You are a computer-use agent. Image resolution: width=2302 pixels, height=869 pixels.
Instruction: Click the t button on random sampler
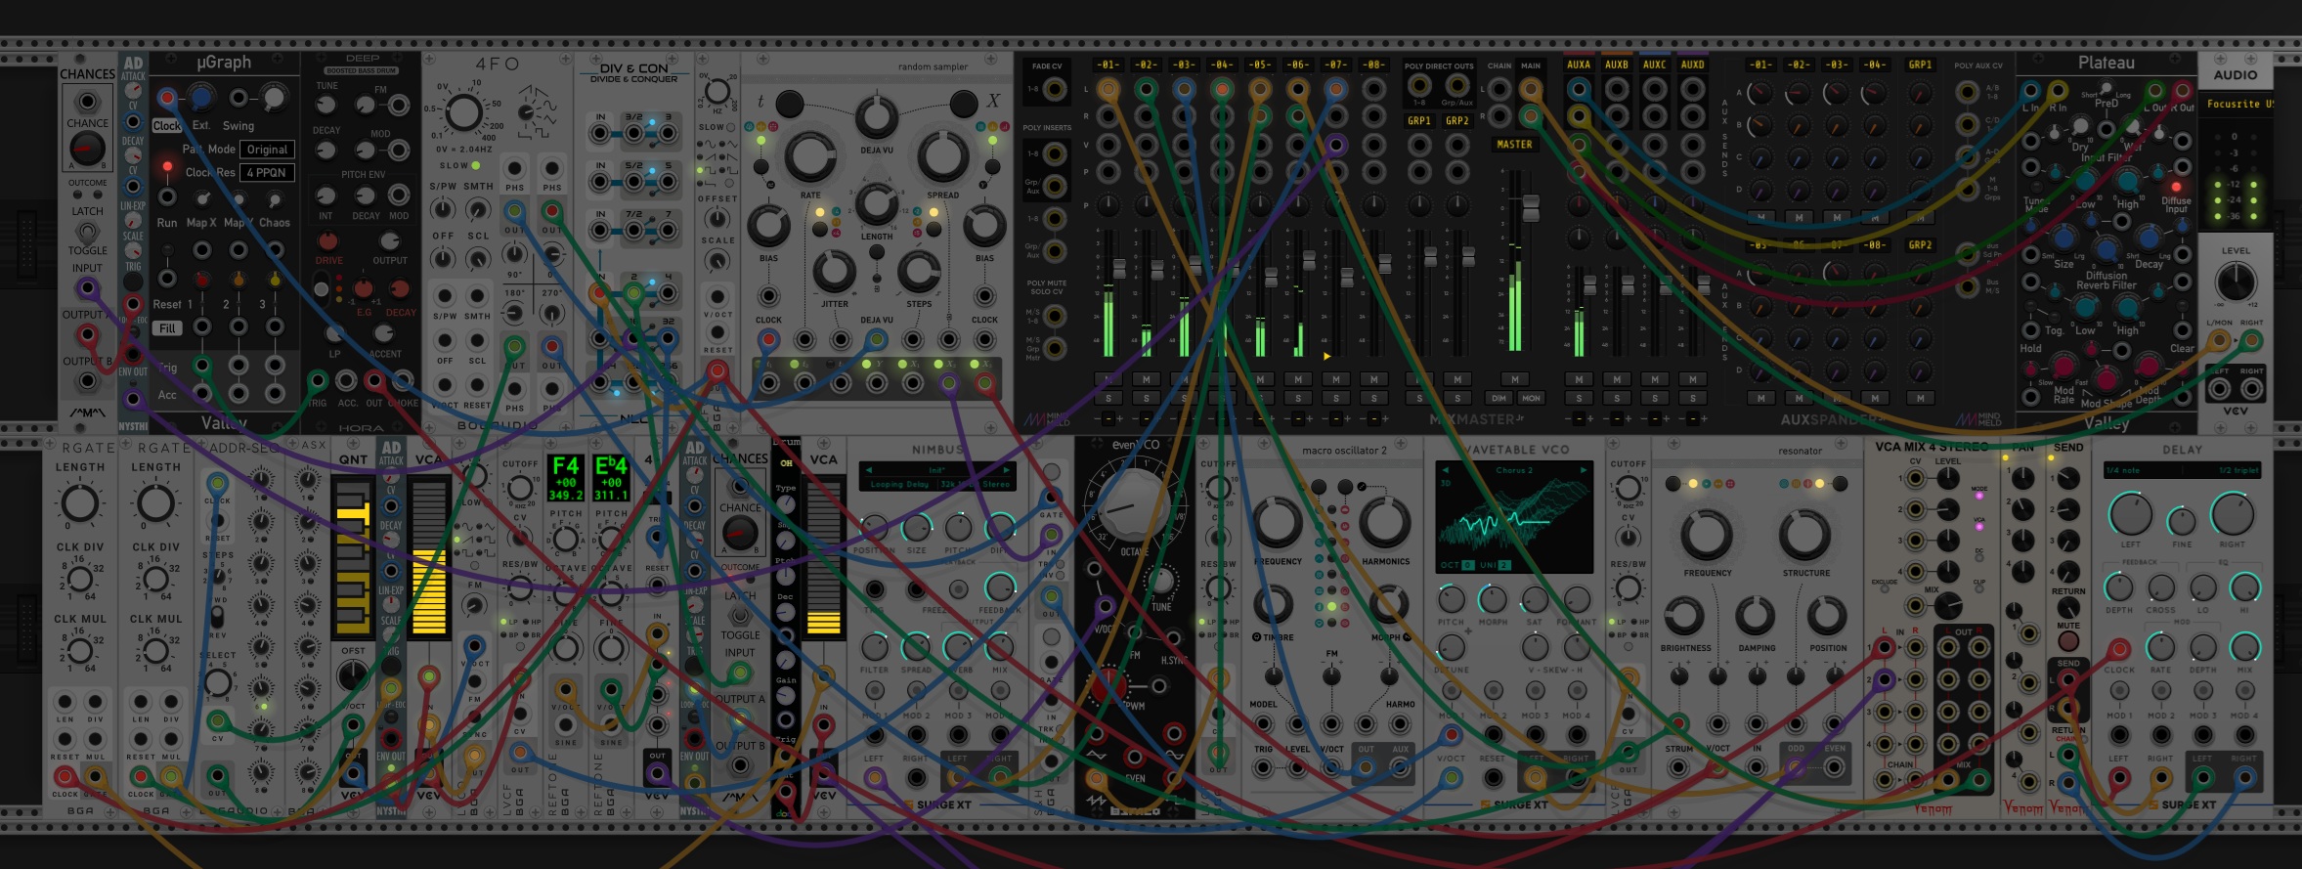[x=789, y=103]
